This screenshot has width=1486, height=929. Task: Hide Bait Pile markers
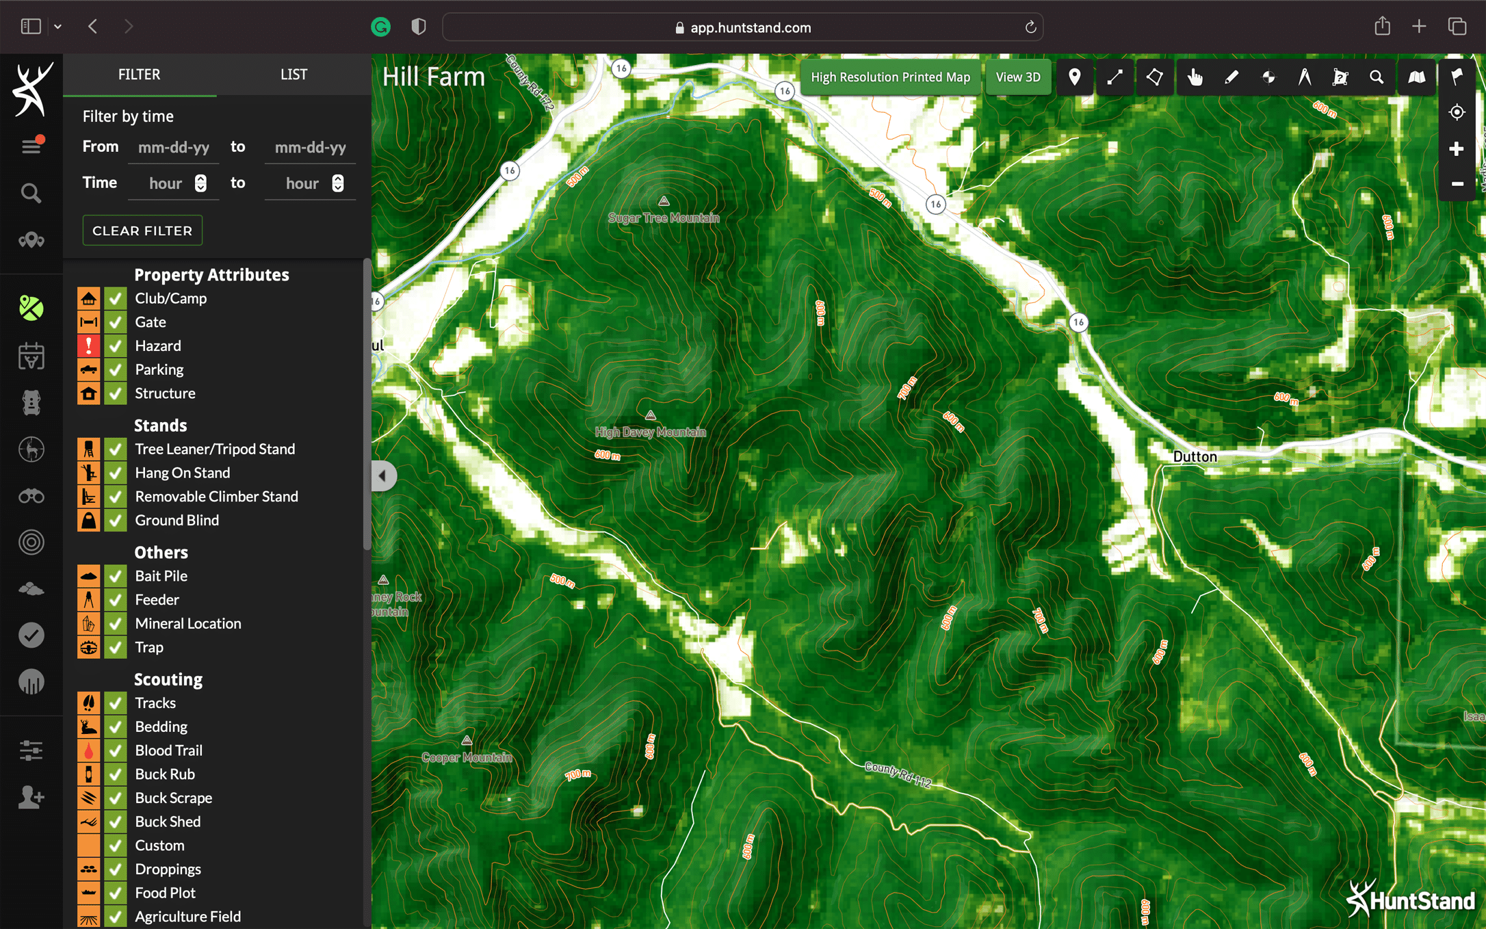(x=116, y=576)
